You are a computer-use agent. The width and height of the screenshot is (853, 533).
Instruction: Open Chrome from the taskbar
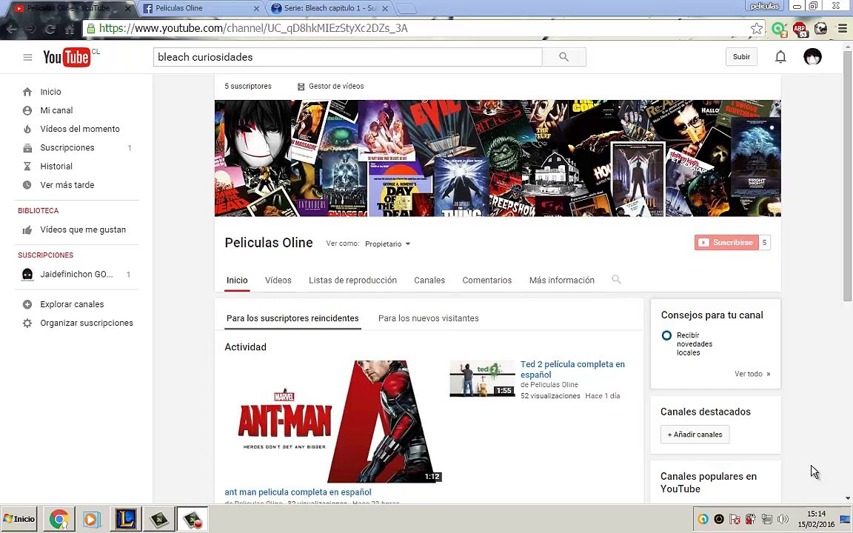coord(58,519)
